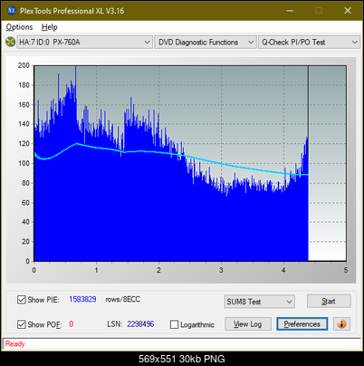Toggle the Show POF checkbox
The width and height of the screenshot is (364, 366).
[x=22, y=324]
